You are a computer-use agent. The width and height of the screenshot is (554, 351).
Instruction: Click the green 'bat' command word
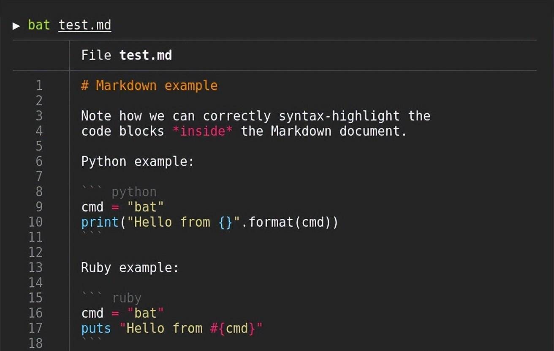tap(39, 25)
